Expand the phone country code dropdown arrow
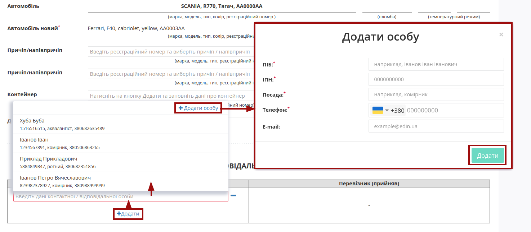The width and height of the screenshot is (531, 232). (x=387, y=110)
